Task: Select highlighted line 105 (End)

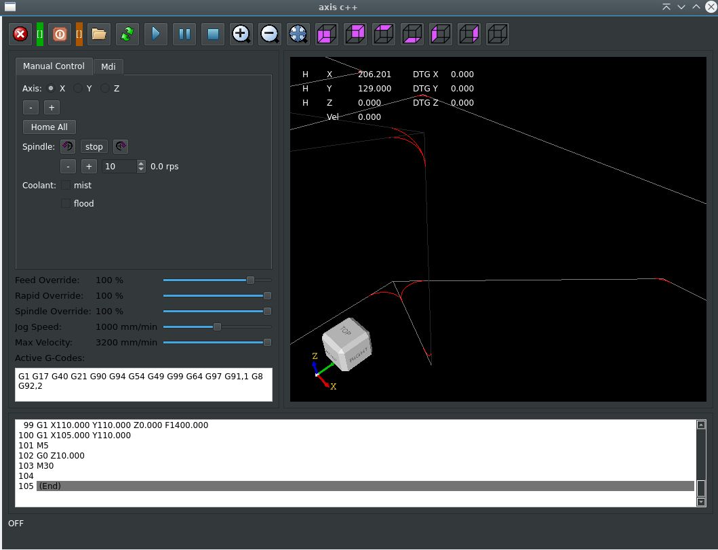Action: pos(355,486)
